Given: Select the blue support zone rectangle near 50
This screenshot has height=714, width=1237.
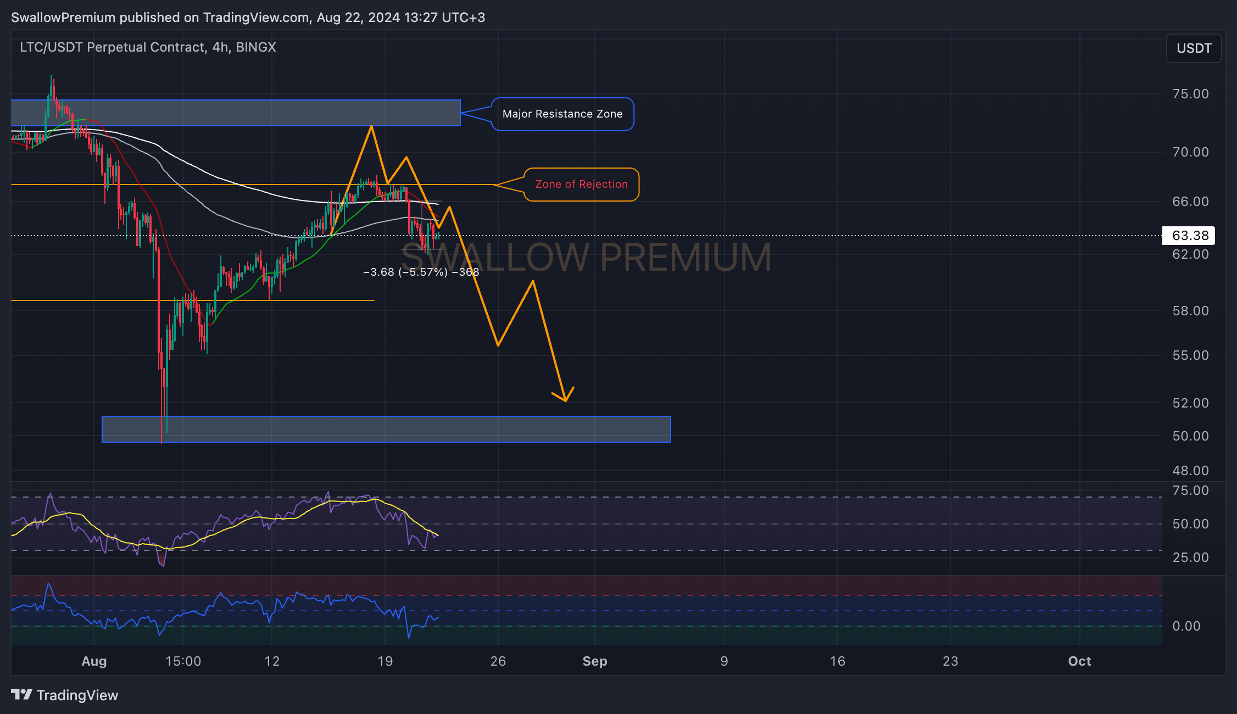Looking at the screenshot, I should [386, 429].
